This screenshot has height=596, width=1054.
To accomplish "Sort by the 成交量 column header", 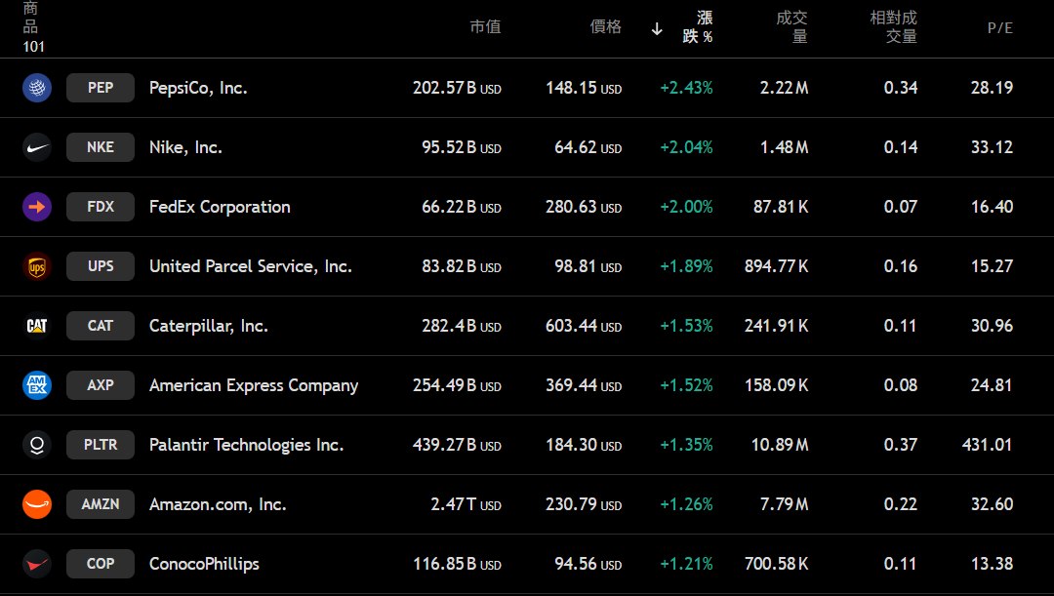I will 791,27.
